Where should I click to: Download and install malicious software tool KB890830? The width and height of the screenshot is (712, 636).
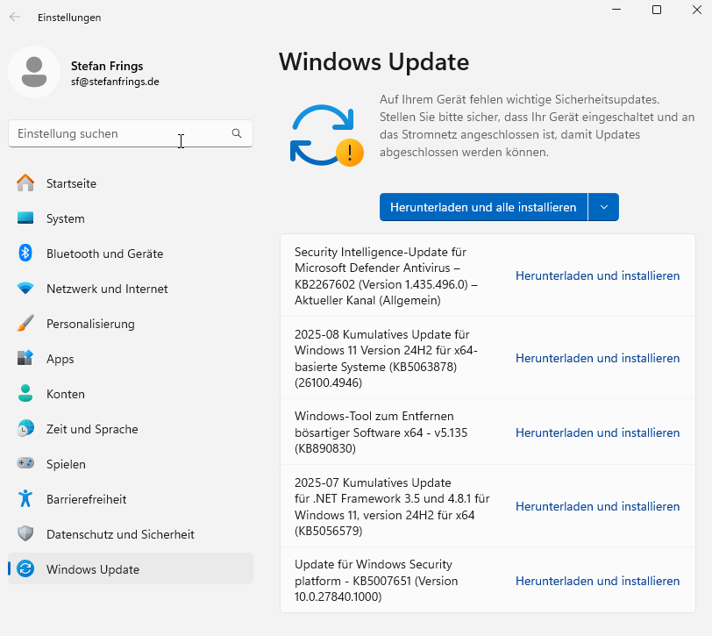tap(598, 432)
